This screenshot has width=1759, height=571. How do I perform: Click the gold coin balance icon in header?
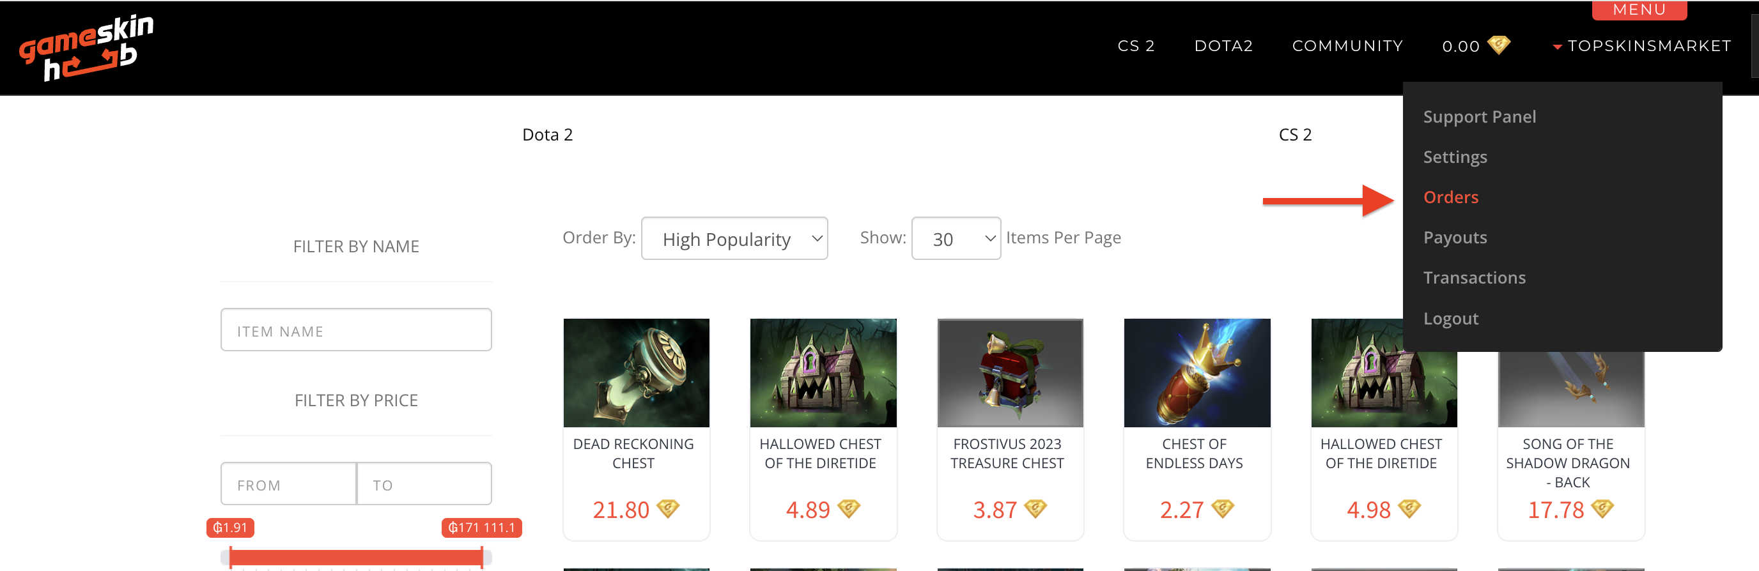(x=1498, y=46)
